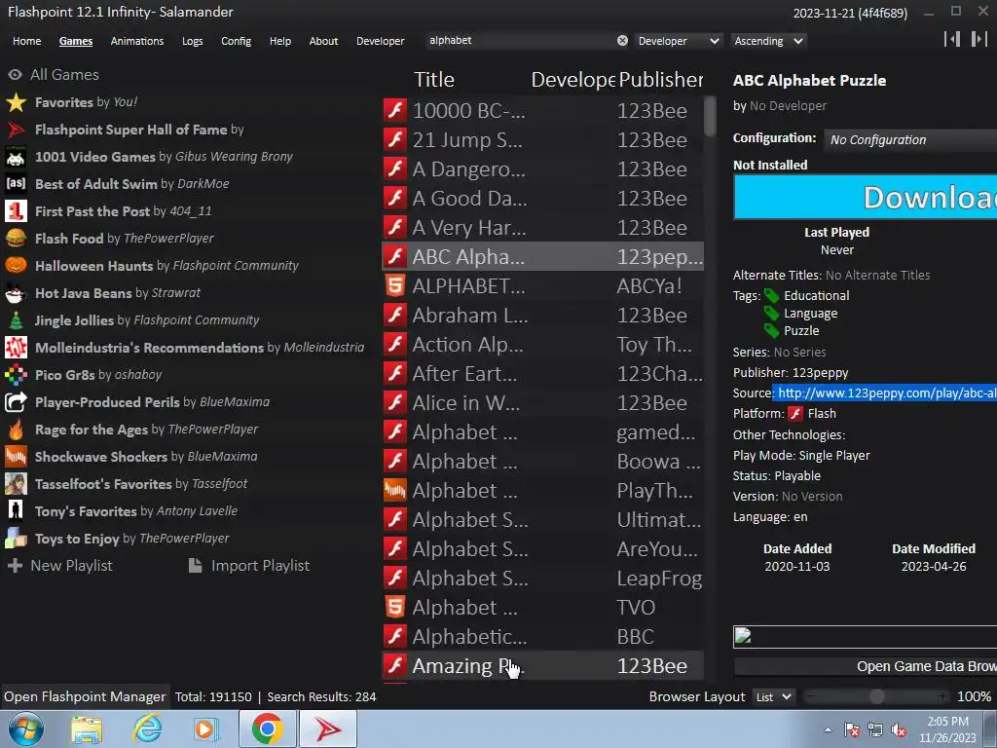Open Player-Produced Perils icon

click(16, 402)
